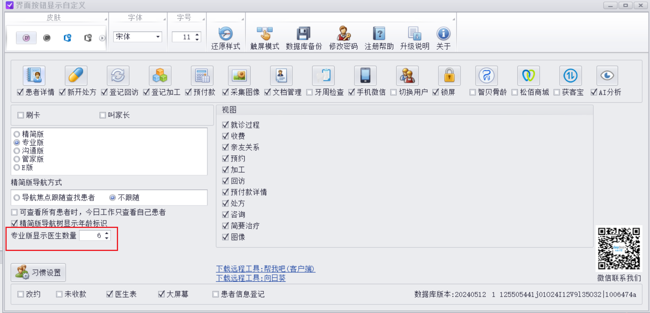Check the 患者信息登记 checkbox

point(215,294)
